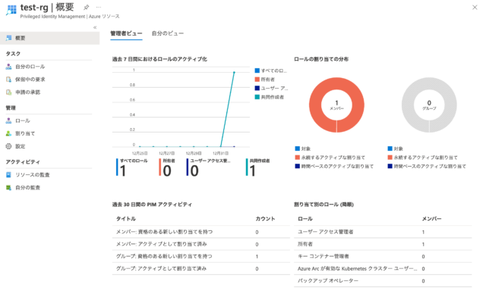Pin the test-rg overview page
Image resolution: width=486 pixels, height=291 pixels.
[86, 7]
